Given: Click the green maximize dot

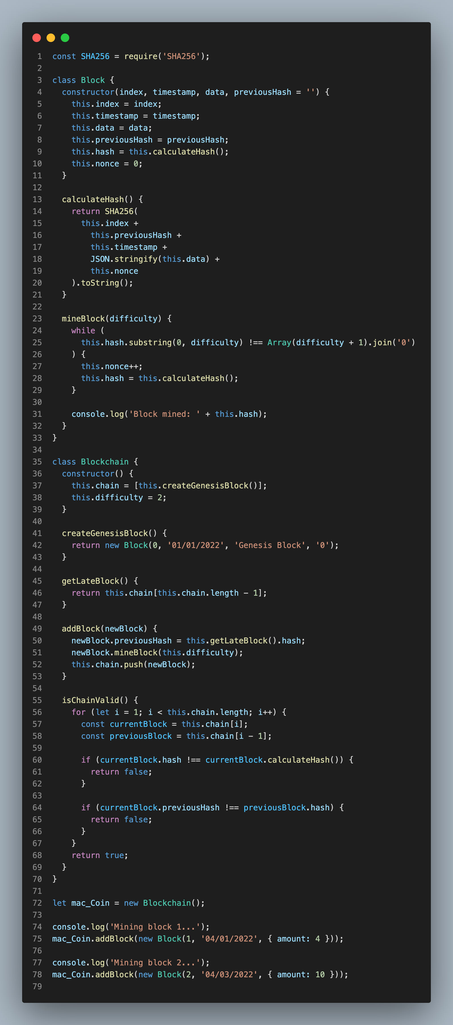Looking at the screenshot, I should (x=65, y=38).
